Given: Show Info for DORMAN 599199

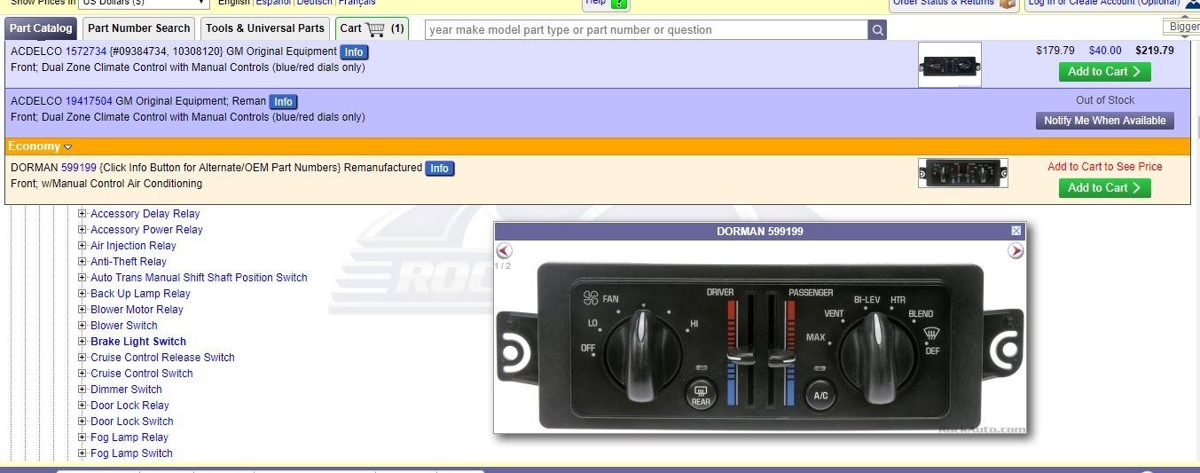Looking at the screenshot, I should click(439, 169).
